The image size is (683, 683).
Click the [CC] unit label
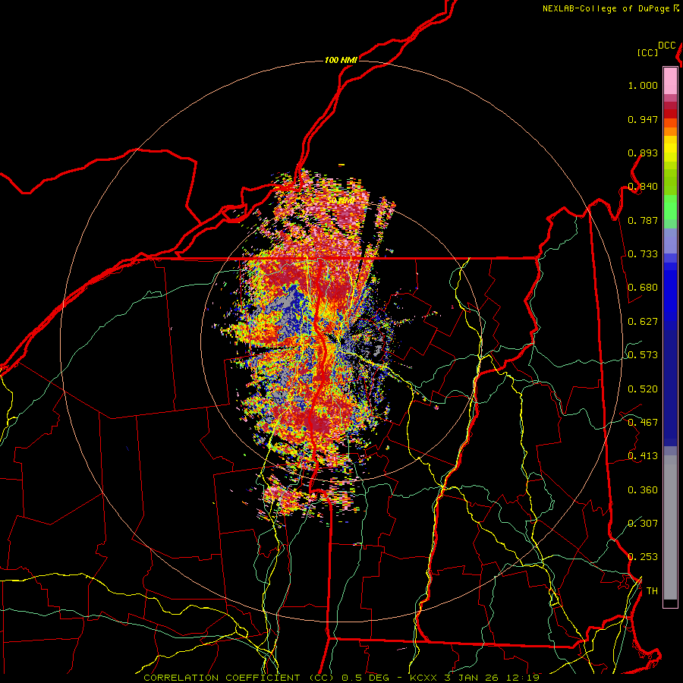[648, 52]
